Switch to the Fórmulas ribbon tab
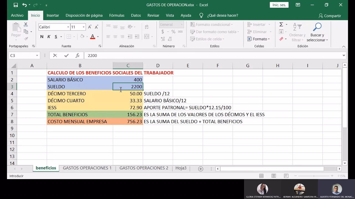 click(116, 15)
